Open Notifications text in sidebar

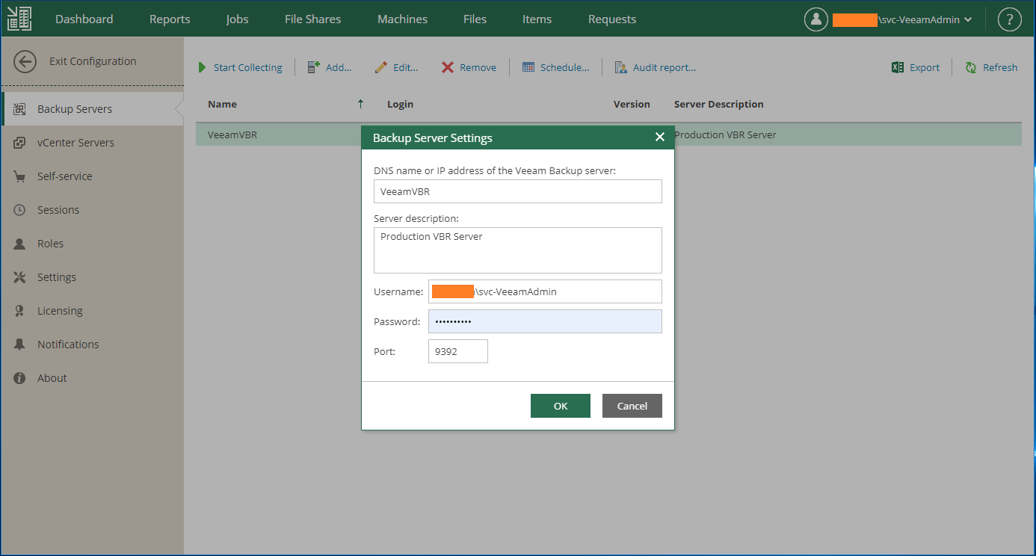point(68,345)
